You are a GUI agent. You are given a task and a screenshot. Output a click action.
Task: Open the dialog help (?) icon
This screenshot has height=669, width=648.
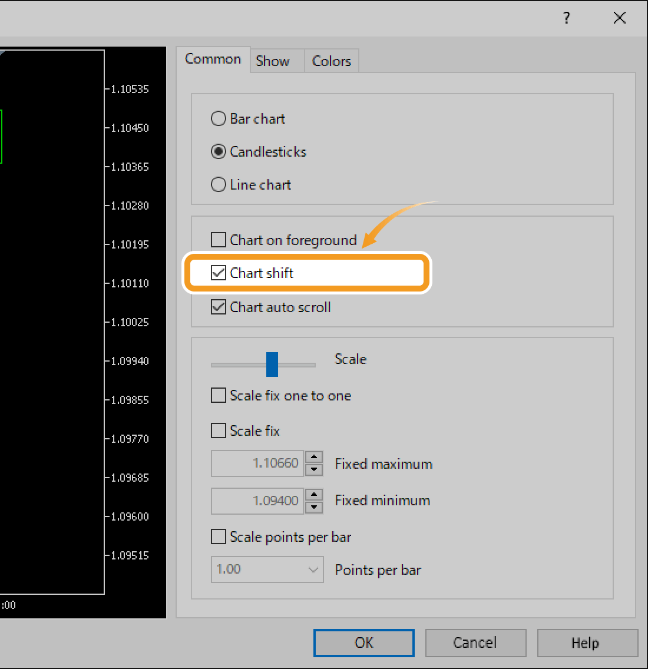tap(566, 18)
